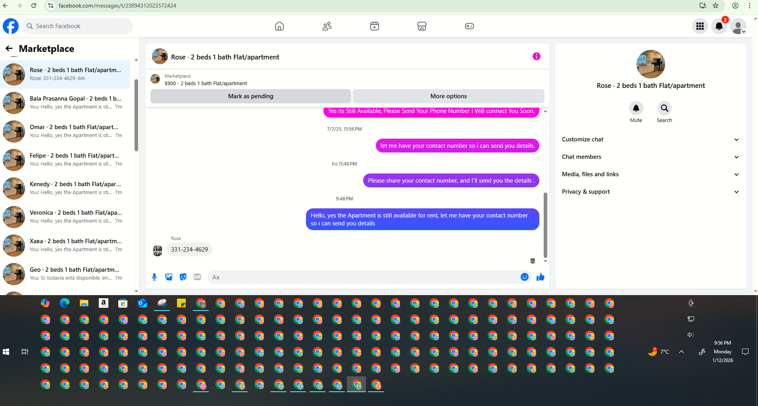
Task: Open the account profile menu
Action: tap(738, 26)
